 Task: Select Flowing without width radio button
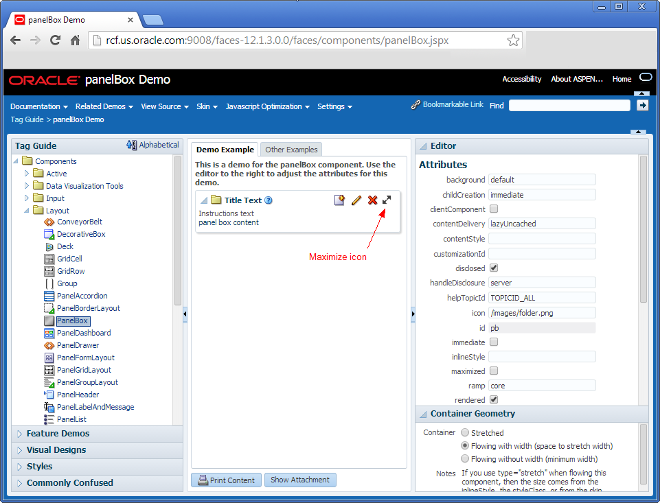coord(465,458)
